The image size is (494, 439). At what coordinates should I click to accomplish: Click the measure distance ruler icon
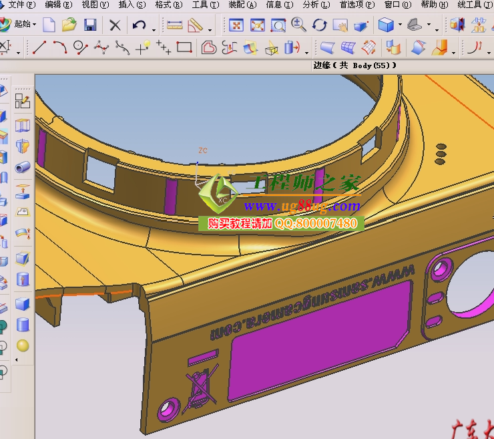(174, 25)
